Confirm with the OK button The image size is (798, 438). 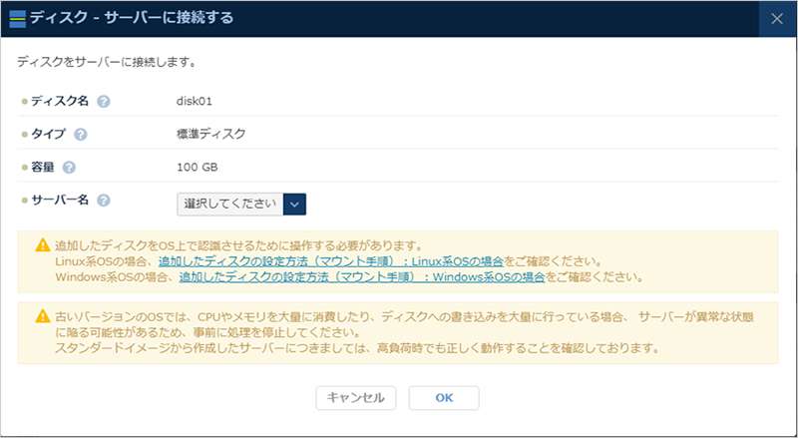444,398
